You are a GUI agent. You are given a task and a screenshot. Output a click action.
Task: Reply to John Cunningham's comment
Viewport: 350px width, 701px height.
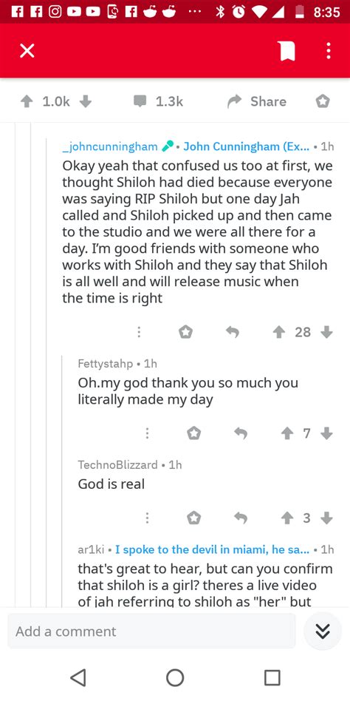pos(232,332)
